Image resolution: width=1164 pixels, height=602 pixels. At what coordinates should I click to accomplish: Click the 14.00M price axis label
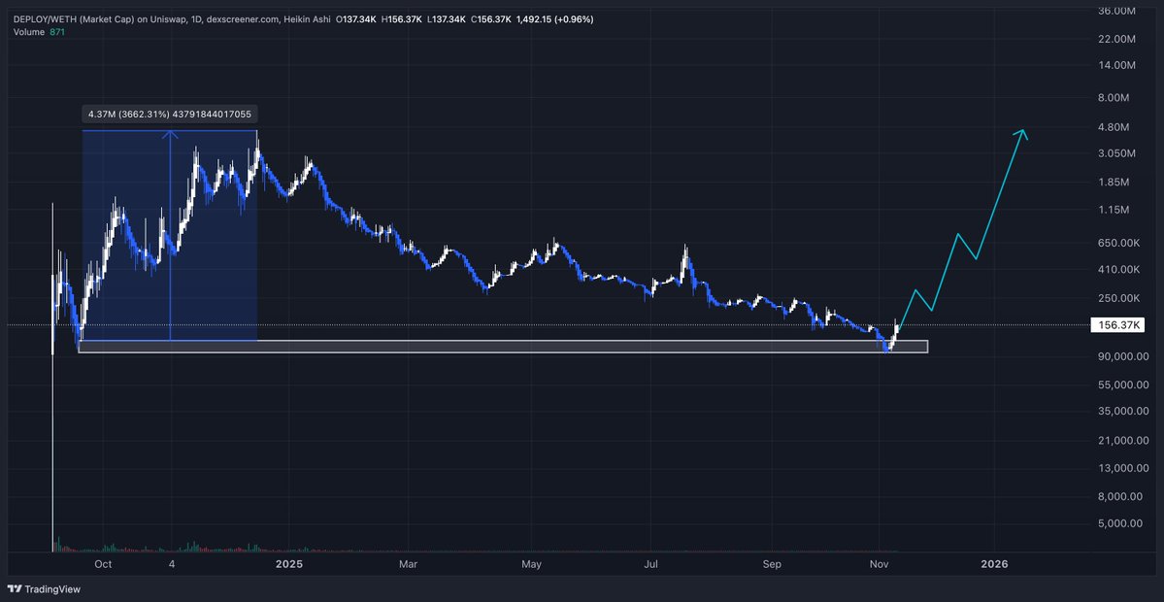(1118, 65)
